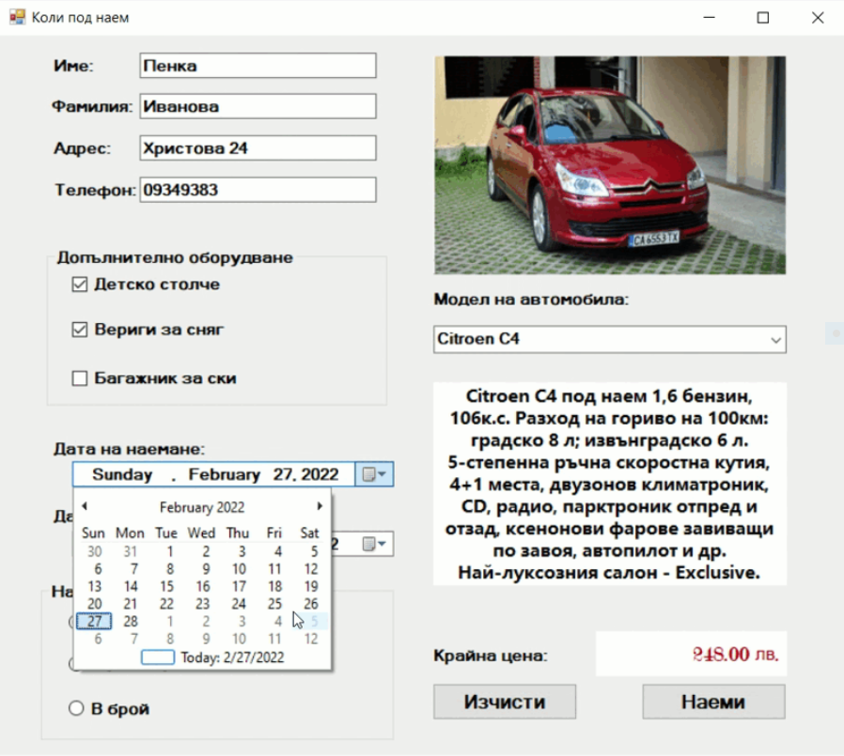The image size is (844, 756).
Task: Open the second date picker calendar button
Action: tap(374, 544)
